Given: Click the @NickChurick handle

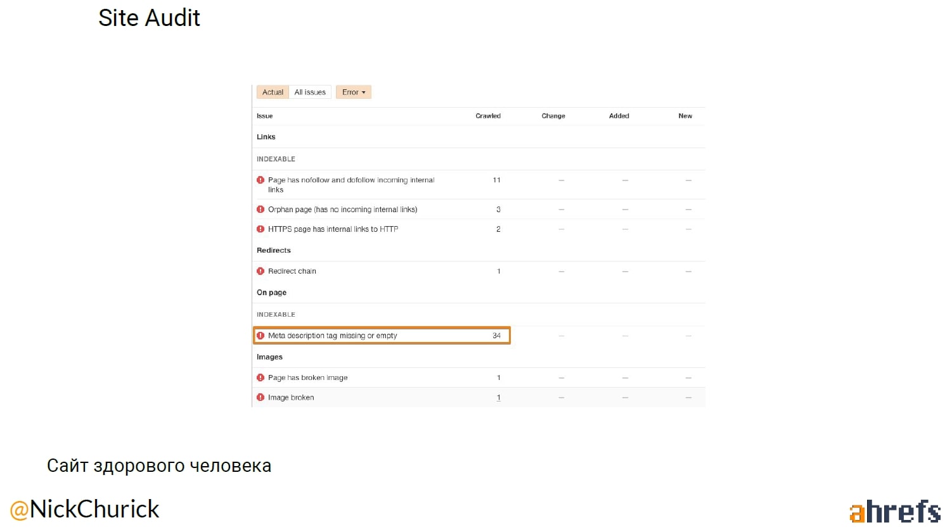Looking at the screenshot, I should [84, 509].
